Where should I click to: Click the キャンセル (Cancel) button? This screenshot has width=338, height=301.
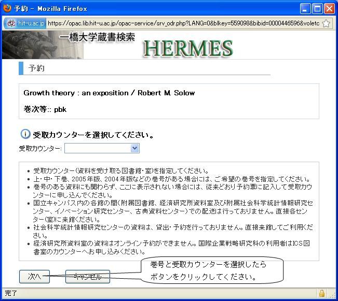point(88,277)
